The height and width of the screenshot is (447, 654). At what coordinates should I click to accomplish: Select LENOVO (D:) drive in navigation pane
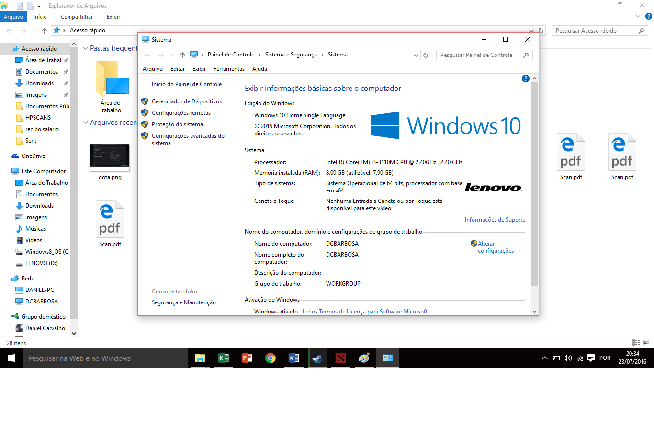click(x=41, y=263)
